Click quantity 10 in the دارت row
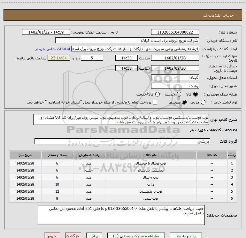 click(57, 185)
